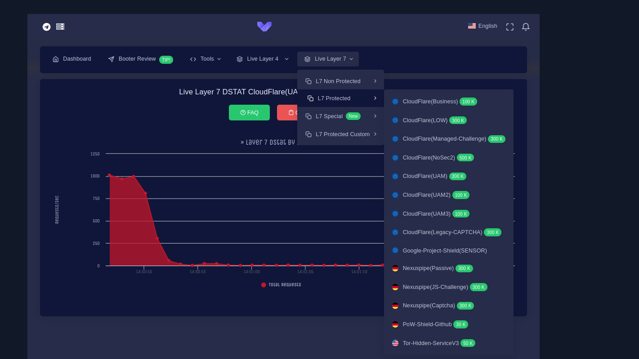Expand L7 Protected Custom submenu arrow
The height and width of the screenshot is (359, 639).
(x=375, y=134)
